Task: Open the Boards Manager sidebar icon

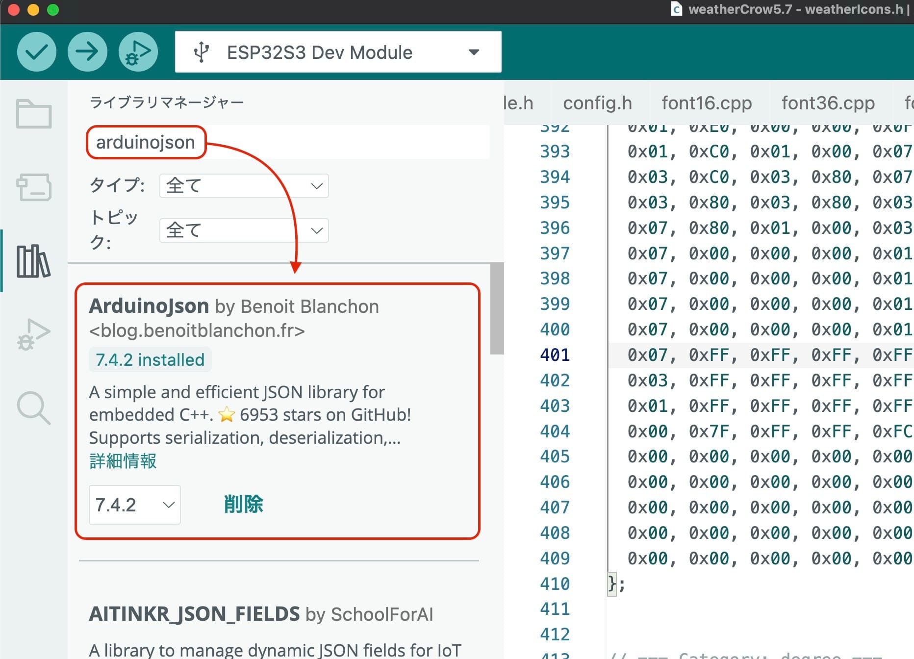Action: (x=34, y=187)
